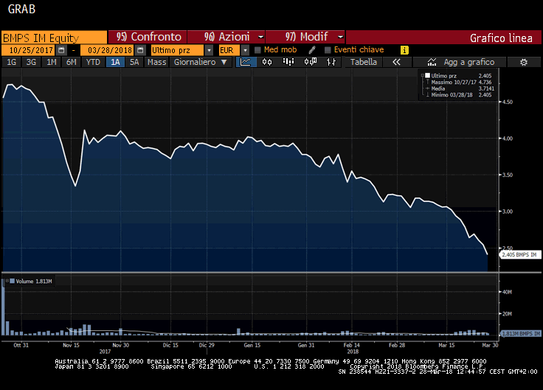The width and height of the screenshot is (543, 390).
Task: Click the 4.00 price axis label
Action: tap(508, 139)
